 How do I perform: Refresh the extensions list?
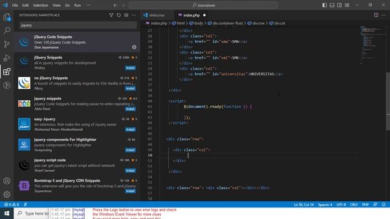click(119, 15)
